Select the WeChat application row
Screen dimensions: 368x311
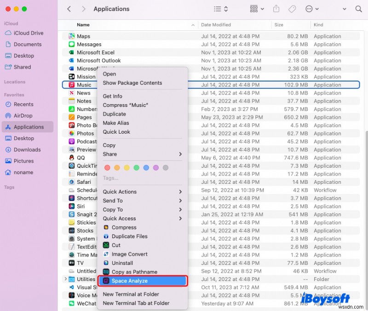[211, 304]
